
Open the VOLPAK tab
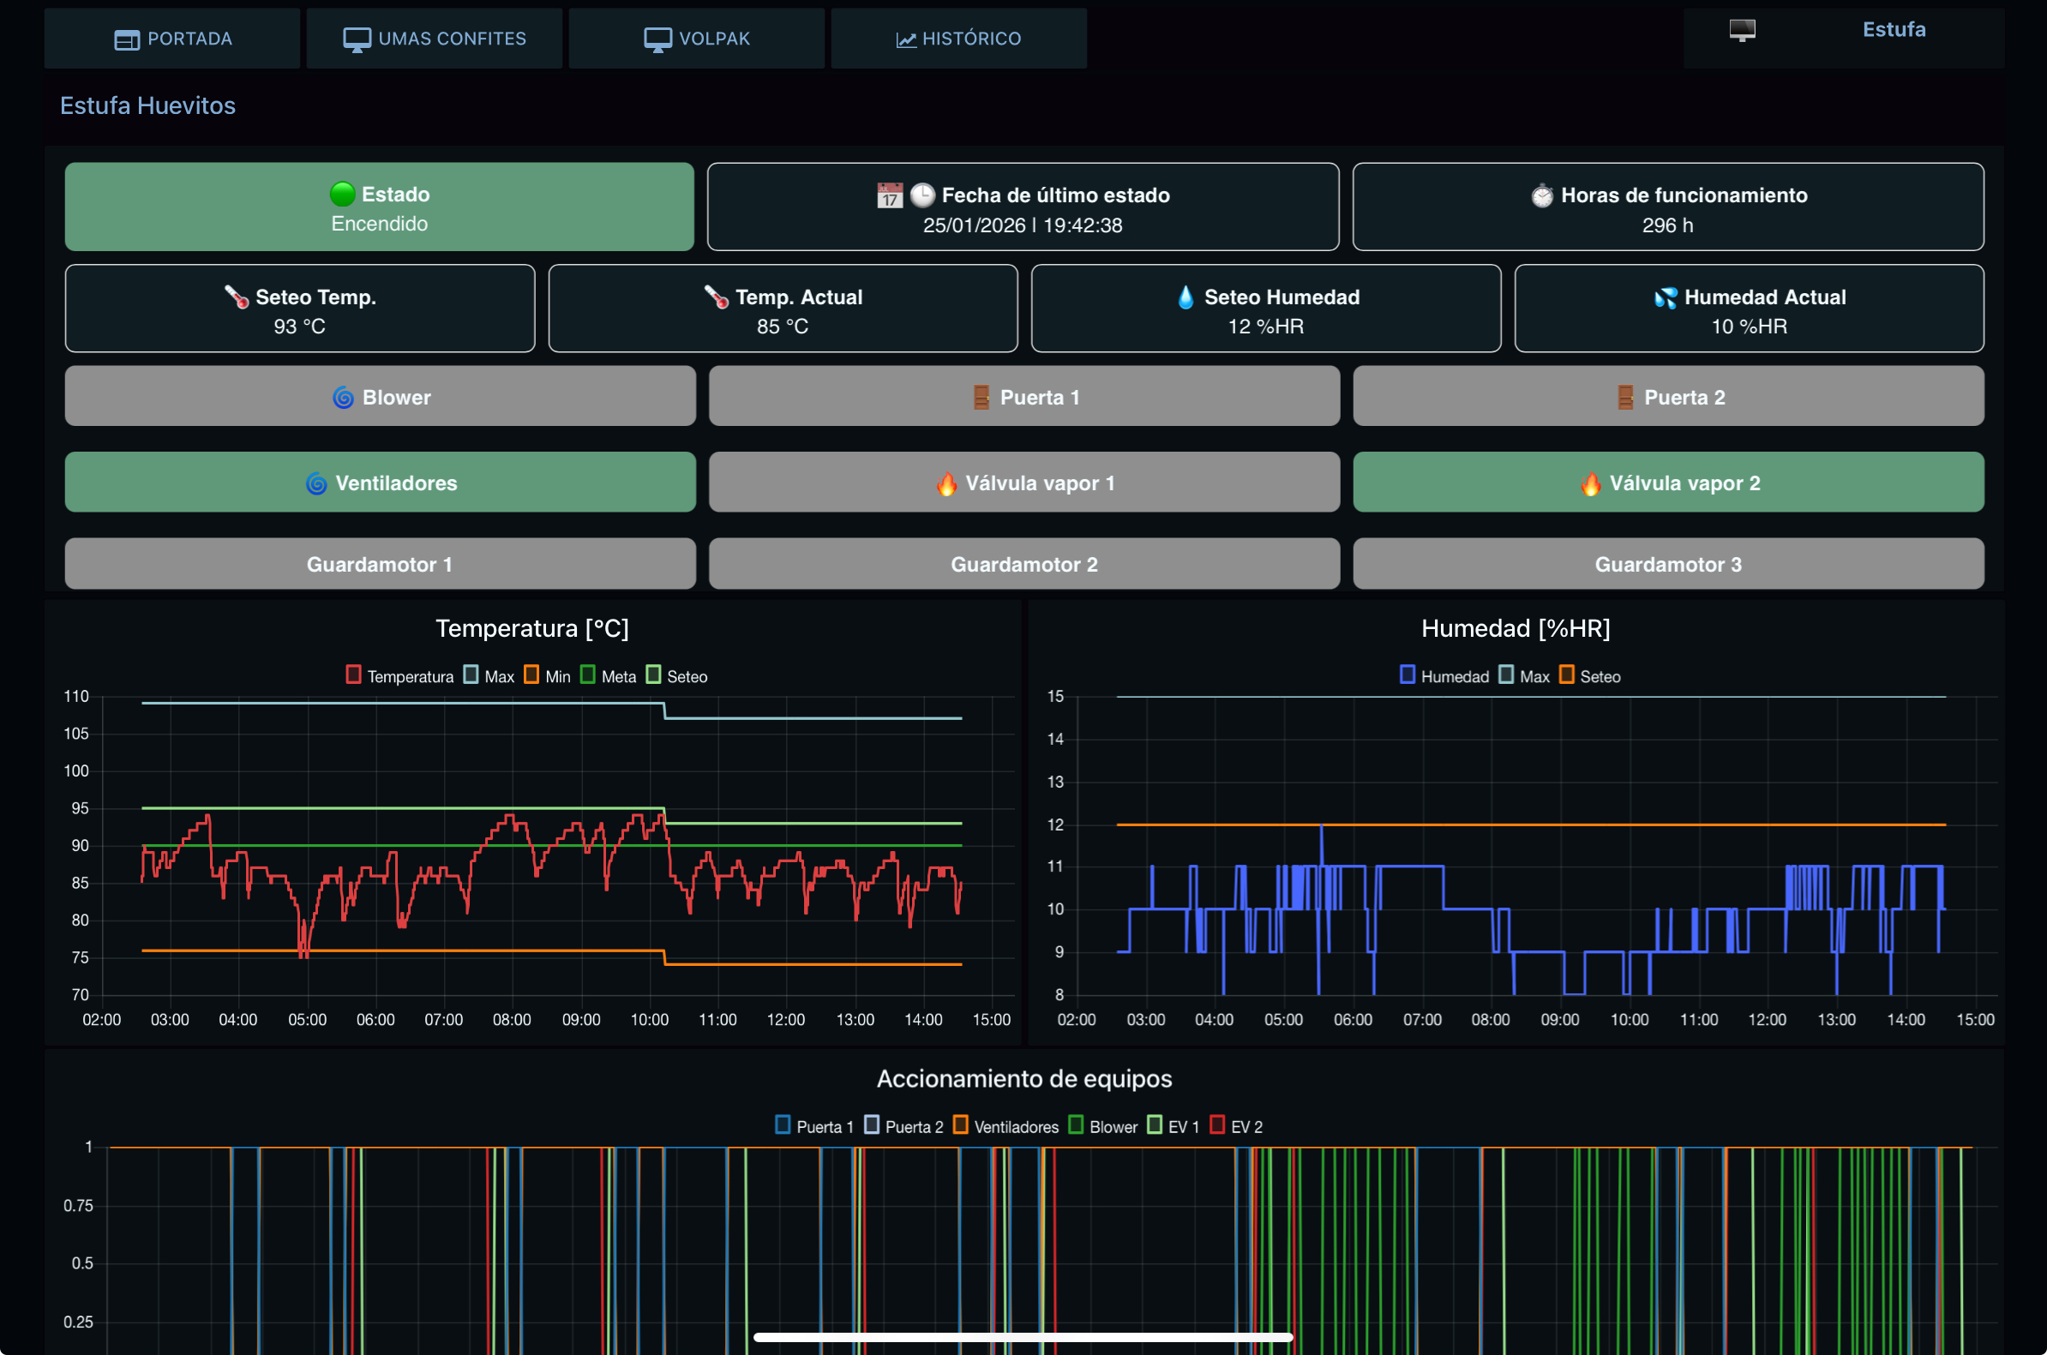pos(696,39)
